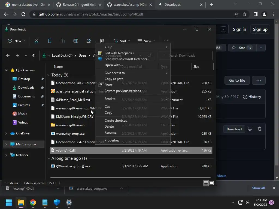Open the notification center badge in system tray
The width and height of the screenshot is (279, 209).
pos(271,202)
